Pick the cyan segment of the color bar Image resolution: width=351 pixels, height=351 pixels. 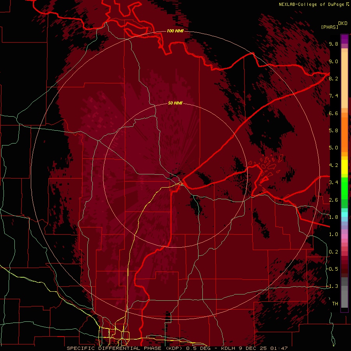[x=344, y=214]
